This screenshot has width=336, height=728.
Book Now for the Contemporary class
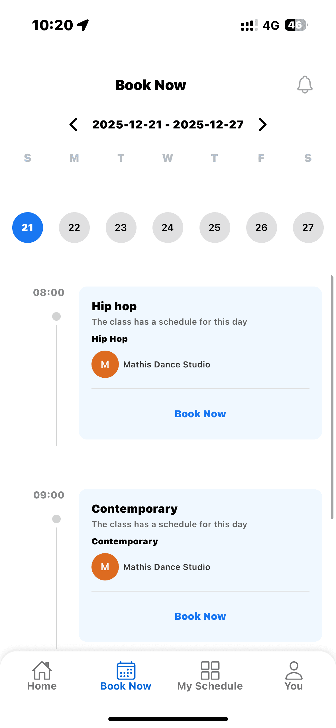[200, 616]
